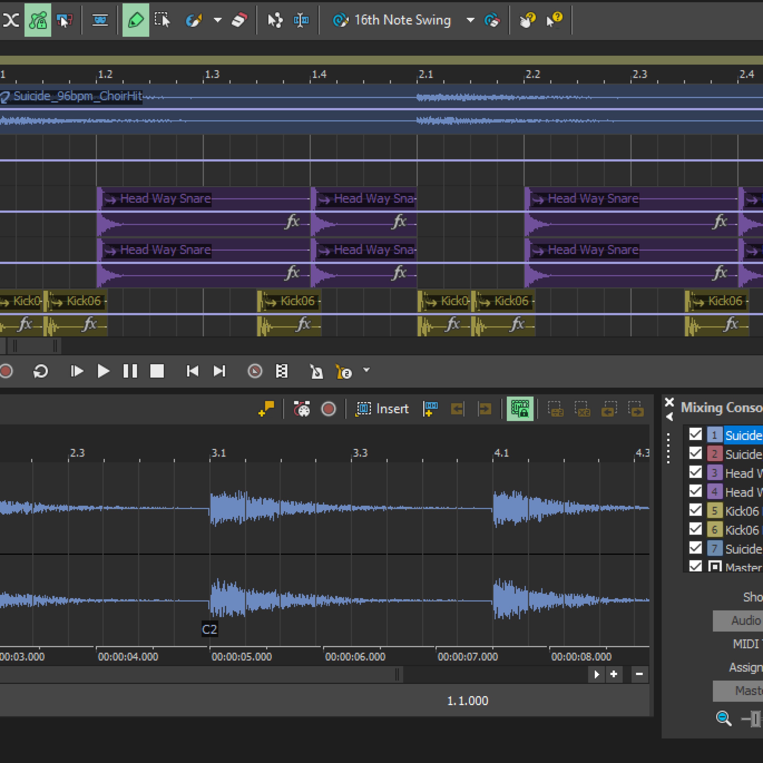Image resolution: width=763 pixels, height=763 pixels.
Task: Select the Erase tool
Action: pos(239,20)
